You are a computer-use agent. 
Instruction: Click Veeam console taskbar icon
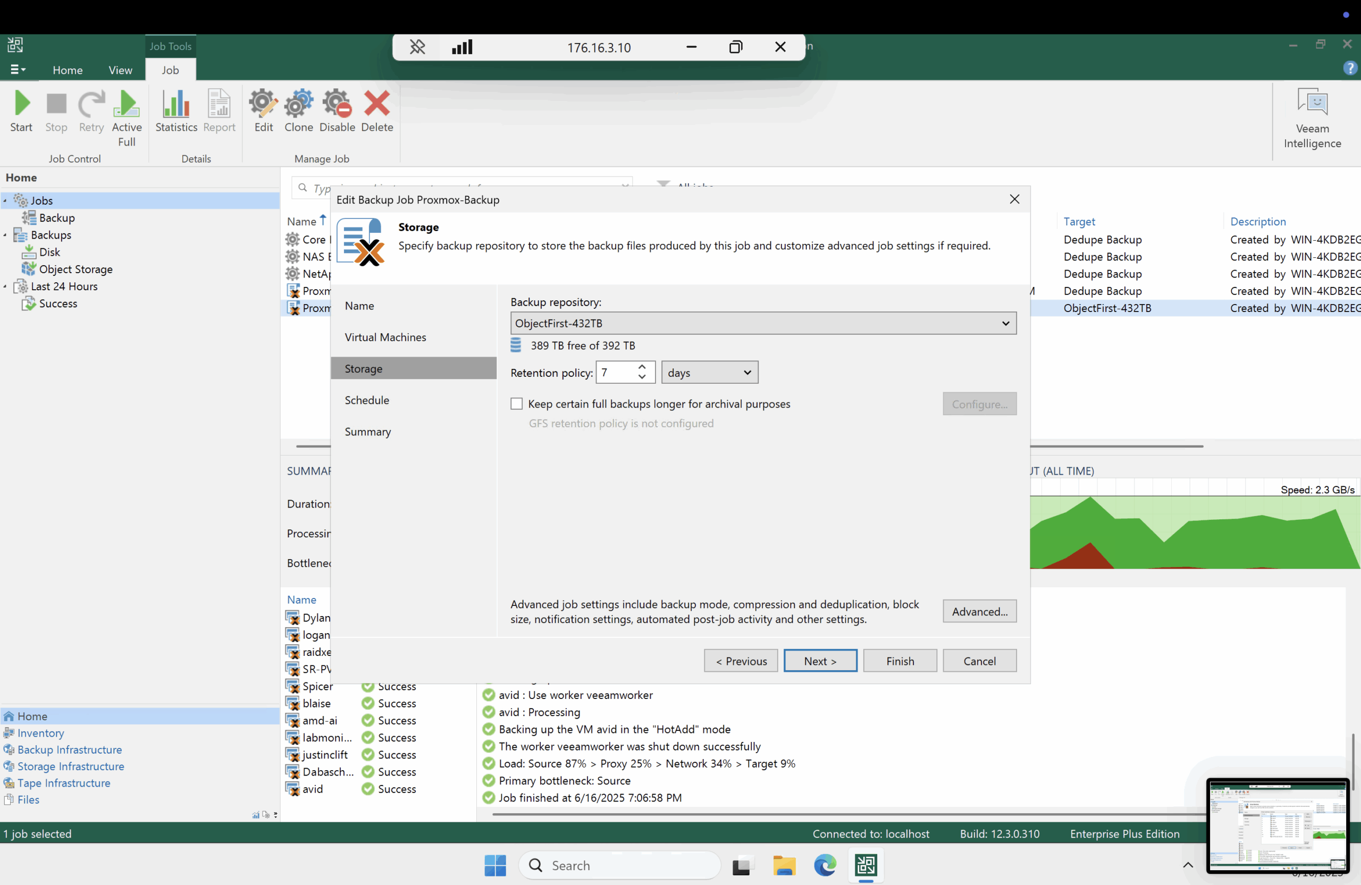(866, 865)
